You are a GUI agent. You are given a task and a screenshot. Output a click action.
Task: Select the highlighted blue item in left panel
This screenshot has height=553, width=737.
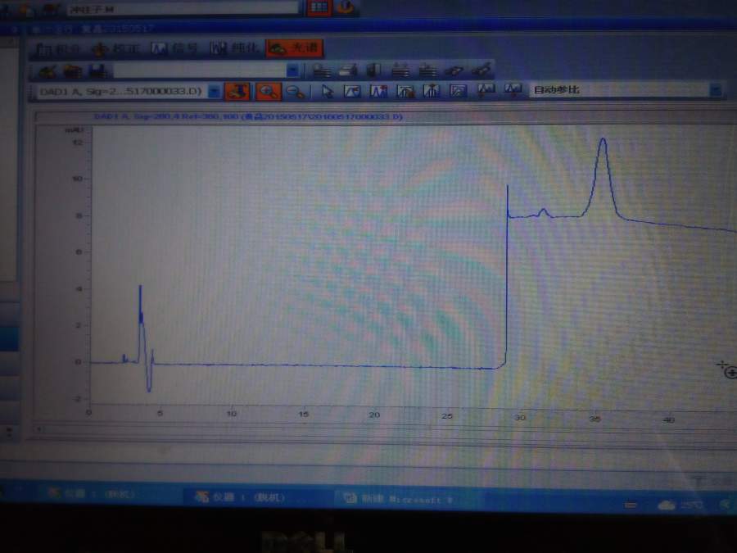tap(9, 338)
